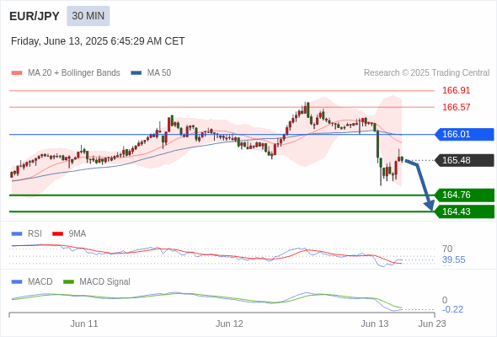Click the date and time line
The image size is (497, 337).
click(x=98, y=41)
